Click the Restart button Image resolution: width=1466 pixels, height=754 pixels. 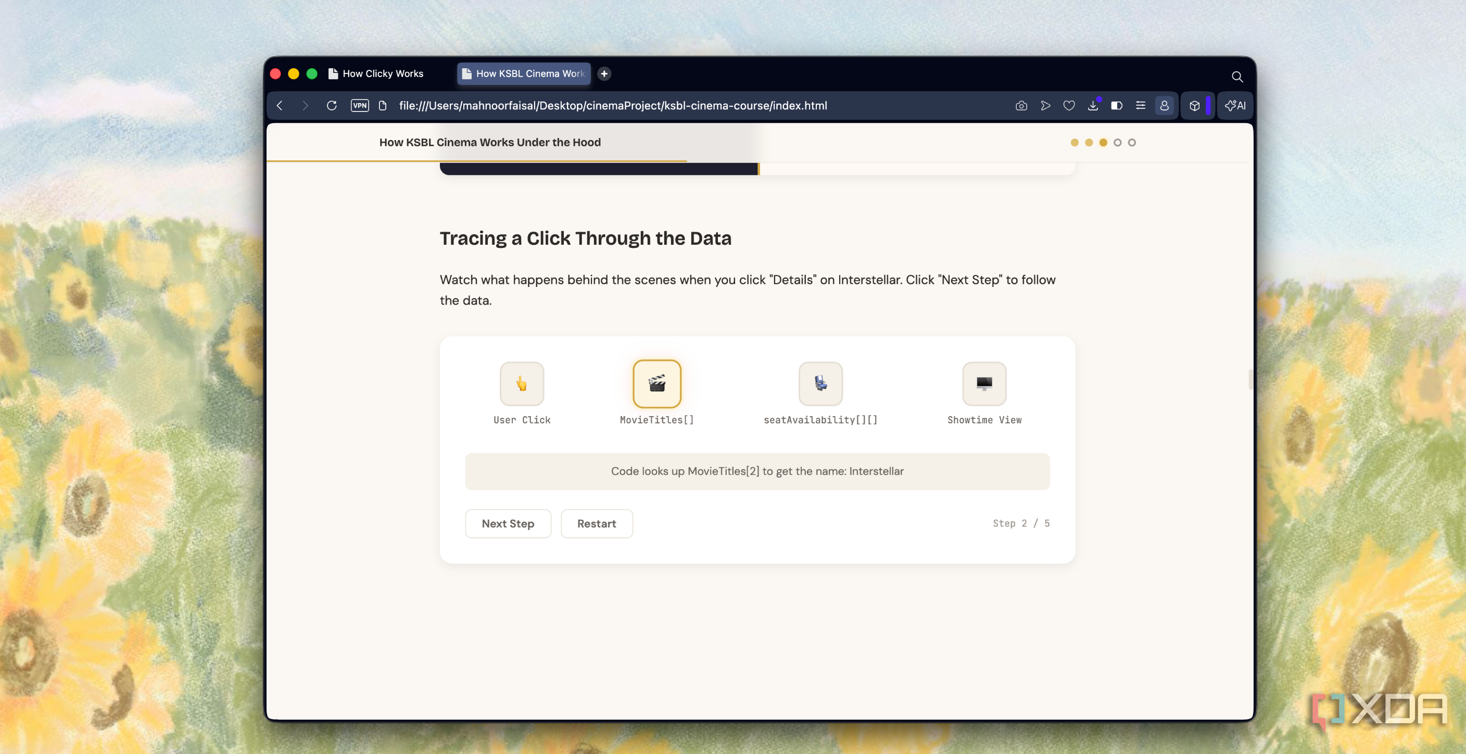597,523
